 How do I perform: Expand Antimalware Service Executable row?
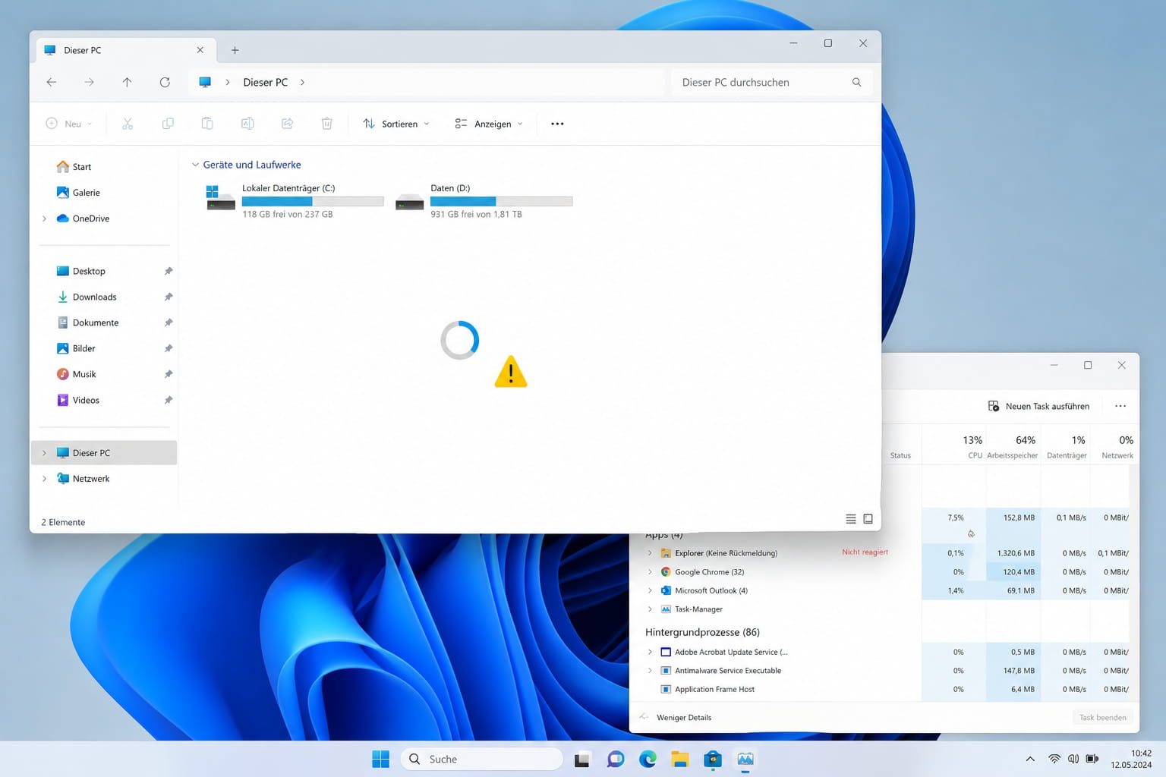click(x=650, y=671)
